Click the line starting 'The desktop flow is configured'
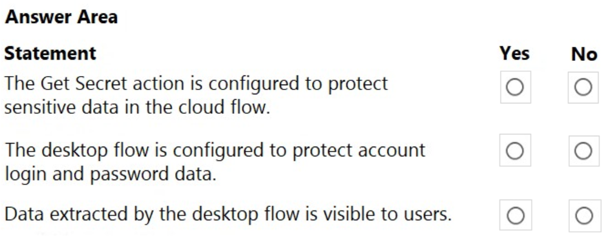This screenshot has width=607, height=236. pos(215,150)
